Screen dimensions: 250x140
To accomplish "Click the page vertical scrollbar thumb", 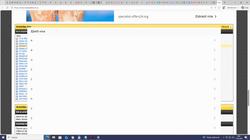I will (248, 98).
